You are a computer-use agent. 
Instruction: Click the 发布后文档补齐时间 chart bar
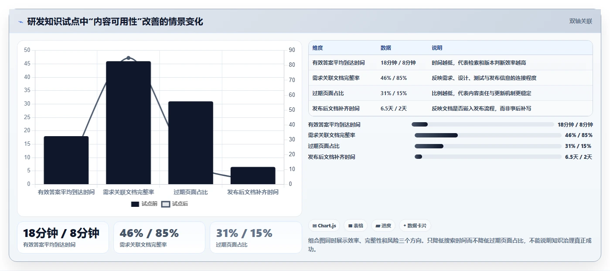253,175
